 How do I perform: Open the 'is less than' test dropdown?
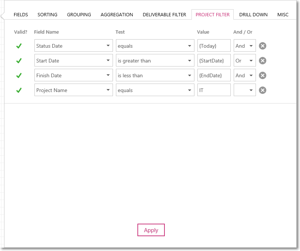pyautogui.click(x=155, y=75)
